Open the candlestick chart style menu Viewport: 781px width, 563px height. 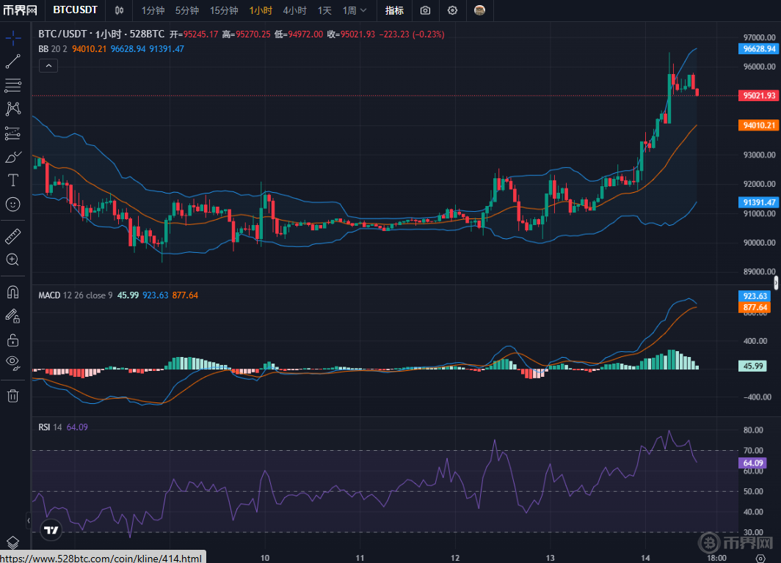coord(120,10)
